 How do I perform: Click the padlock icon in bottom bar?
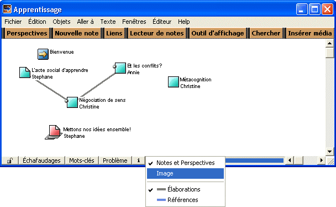10,161
